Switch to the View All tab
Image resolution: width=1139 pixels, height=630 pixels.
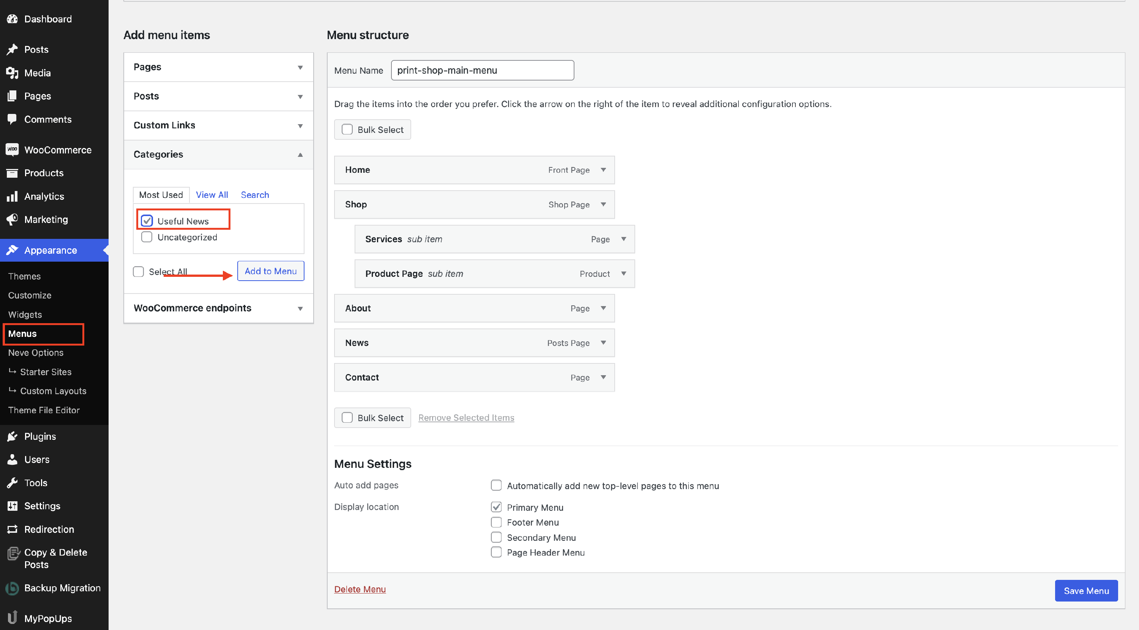tap(212, 195)
